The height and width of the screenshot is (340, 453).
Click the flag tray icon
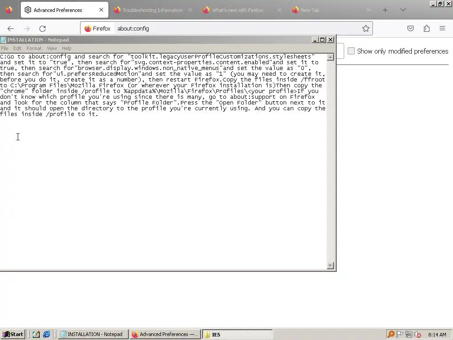coord(400,335)
